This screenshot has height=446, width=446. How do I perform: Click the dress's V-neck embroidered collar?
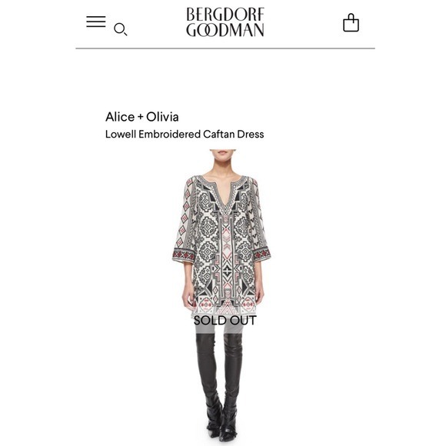pos(222,196)
